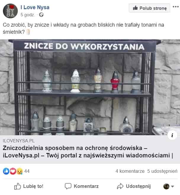Click the info icon on link preview
Image resolution: width=180 pixels, height=195 pixels.
click(172, 135)
